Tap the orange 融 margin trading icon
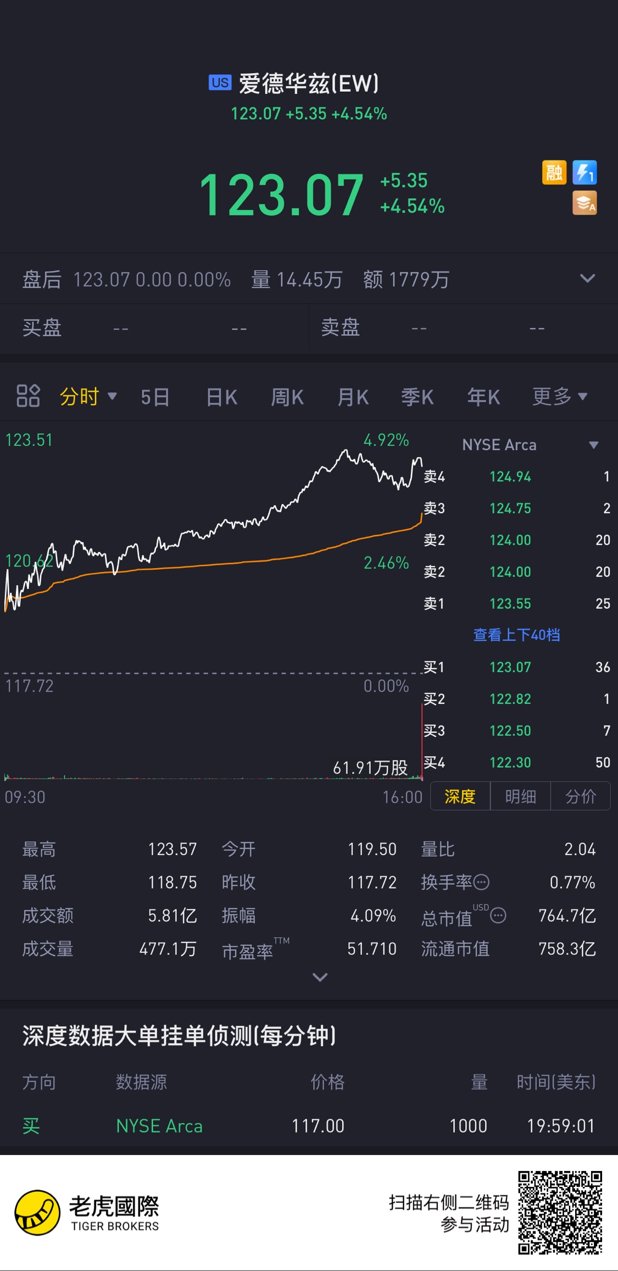 [554, 173]
